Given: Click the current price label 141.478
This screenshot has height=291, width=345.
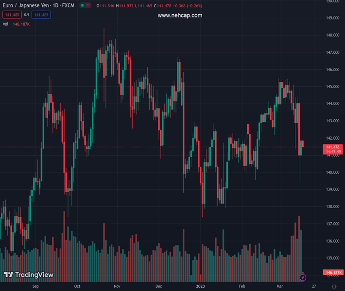Looking at the screenshot, I should [x=333, y=147].
